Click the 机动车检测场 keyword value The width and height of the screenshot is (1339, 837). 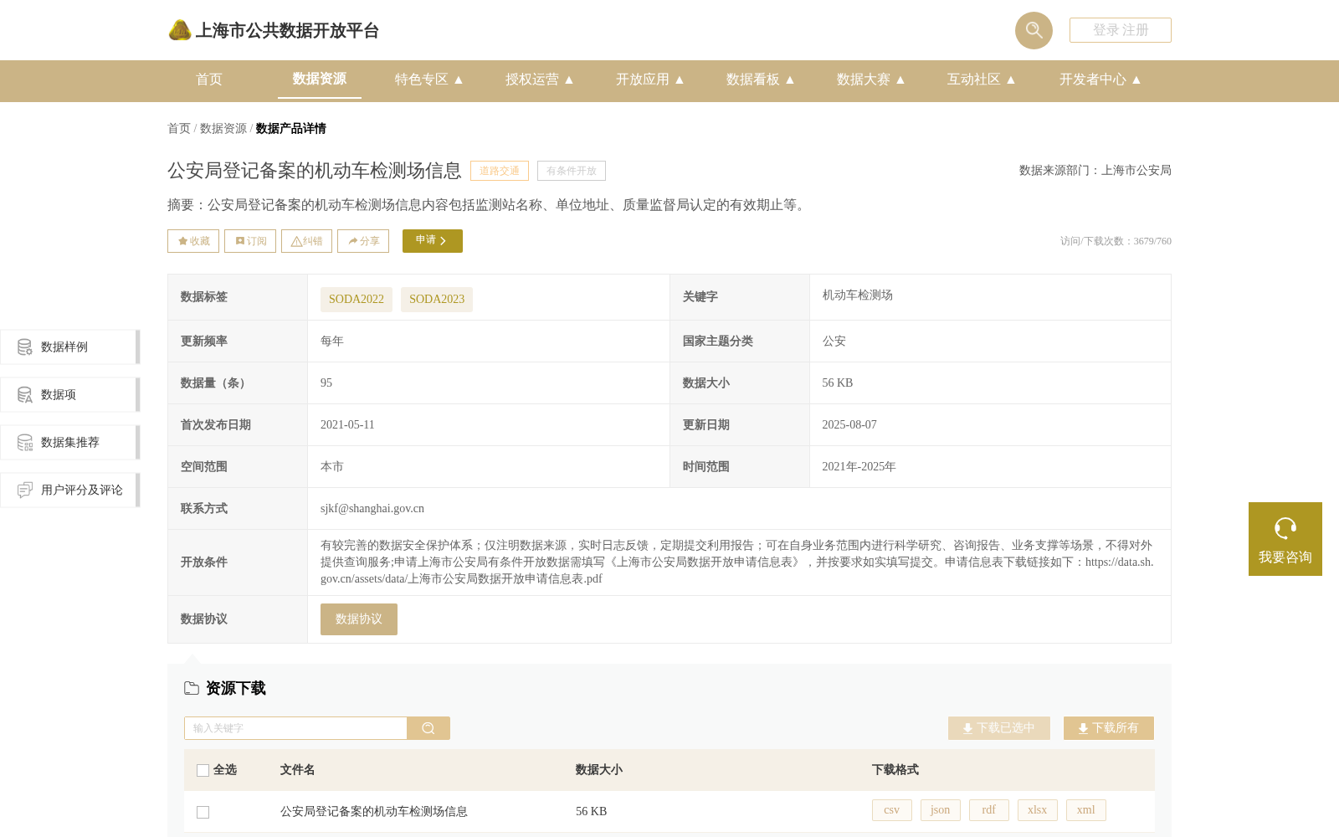click(858, 295)
